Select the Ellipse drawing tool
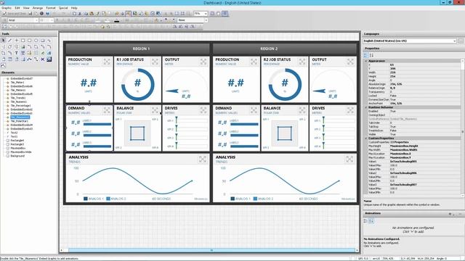The height and width of the screenshot is (261, 465). click(x=36, y=41)
